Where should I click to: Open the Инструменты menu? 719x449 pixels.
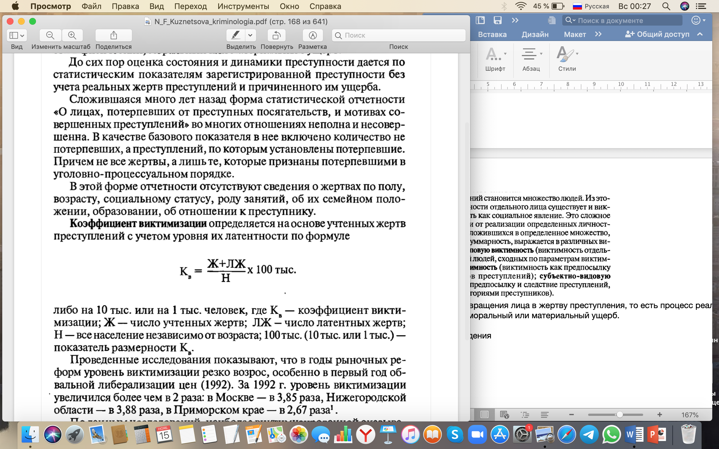243,6
